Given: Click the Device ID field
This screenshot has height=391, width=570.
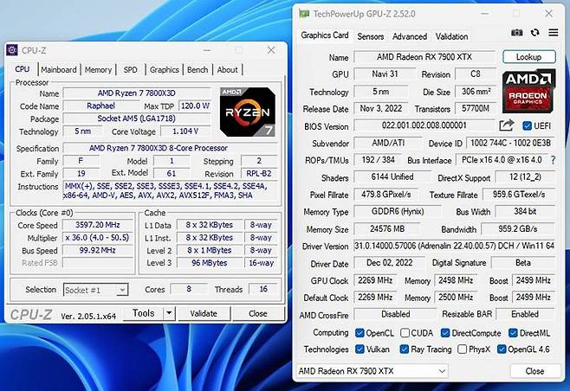Looking at the screenshot, I should 511,143.
